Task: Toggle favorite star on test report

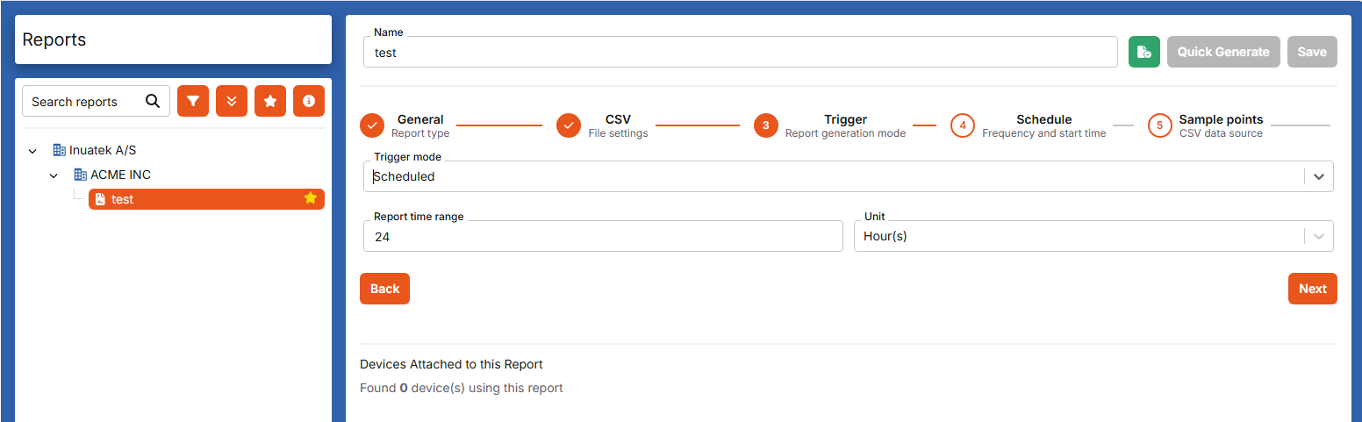Action: (x=310, y=199)
